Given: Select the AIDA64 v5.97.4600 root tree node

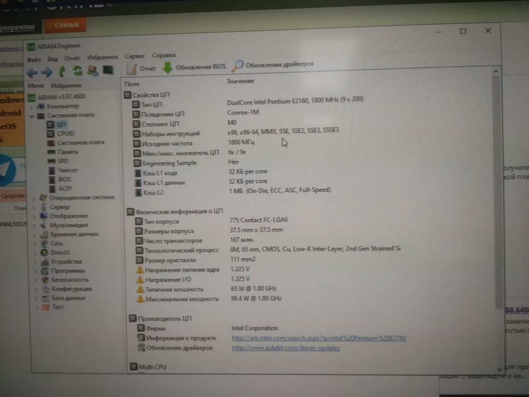Looking at the screenshot, I should 56,97.
